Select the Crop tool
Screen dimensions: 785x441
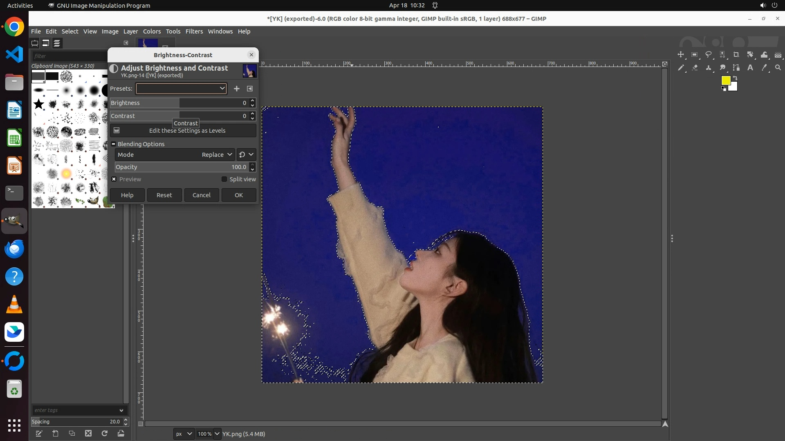point(736,55)
